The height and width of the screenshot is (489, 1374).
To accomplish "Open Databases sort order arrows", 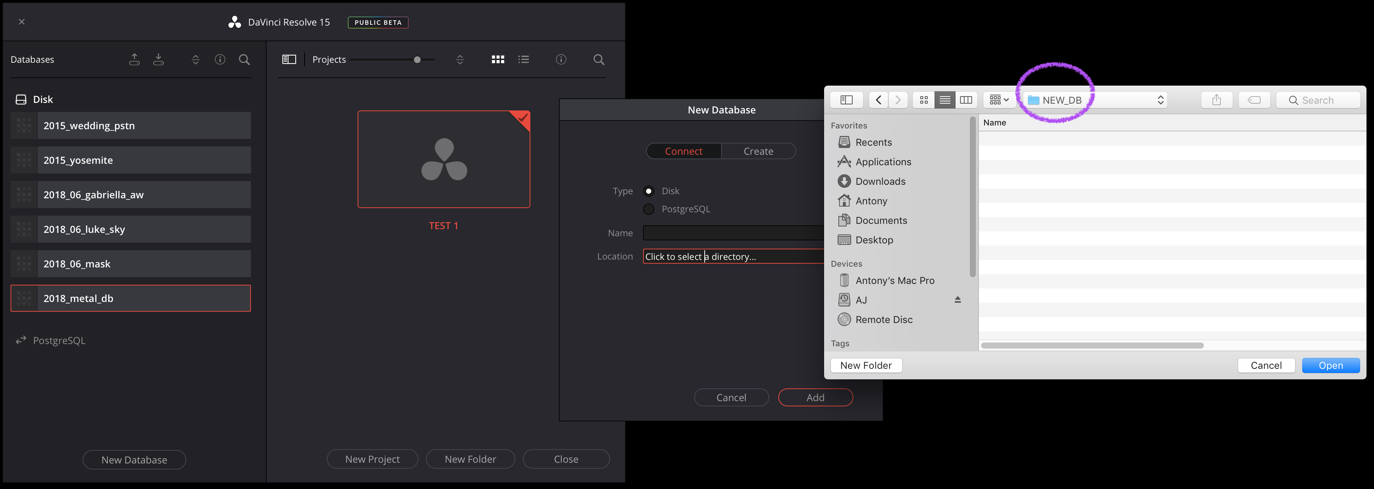I will (x=196, y=59).
